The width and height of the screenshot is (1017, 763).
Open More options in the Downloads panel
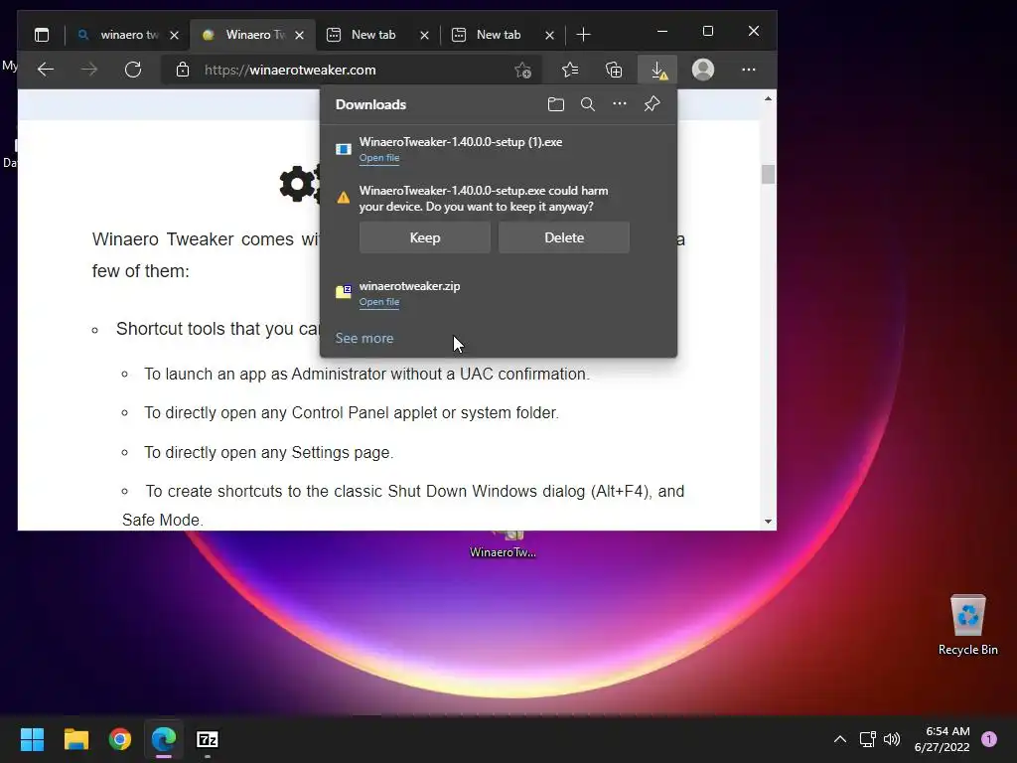click(x=620, y=103)
